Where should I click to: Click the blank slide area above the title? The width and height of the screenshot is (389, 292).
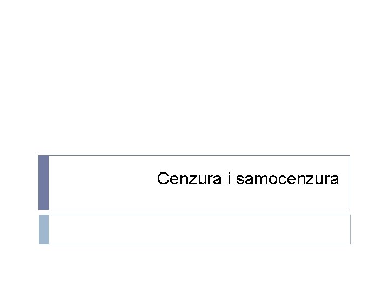194,81
